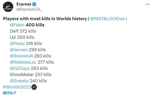Open the @ExpressLOL_ handle

[x=29, y=9]
